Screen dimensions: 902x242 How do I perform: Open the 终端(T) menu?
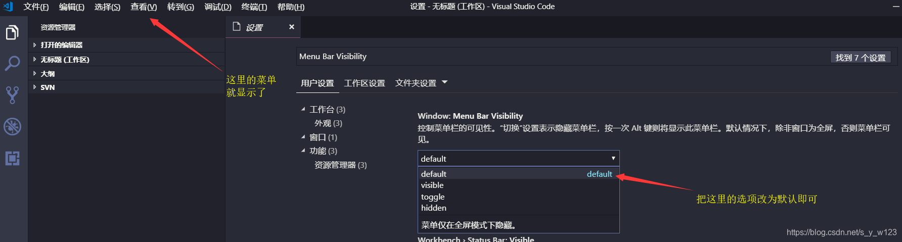click(x=254, y=7)
